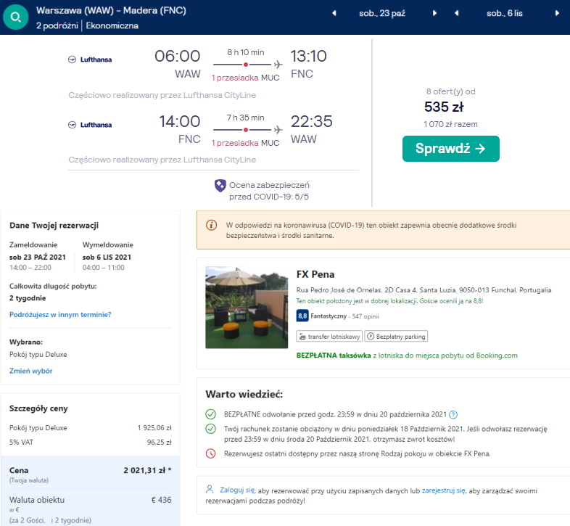Open 'Podróżujesz w innym terminie?' link

point(60,315)
